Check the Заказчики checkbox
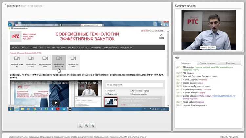 click(x=106, y=91)
